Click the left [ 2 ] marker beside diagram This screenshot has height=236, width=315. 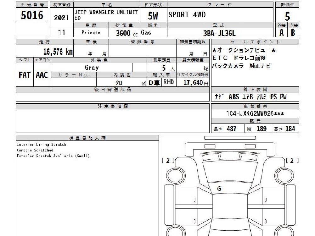168,161
